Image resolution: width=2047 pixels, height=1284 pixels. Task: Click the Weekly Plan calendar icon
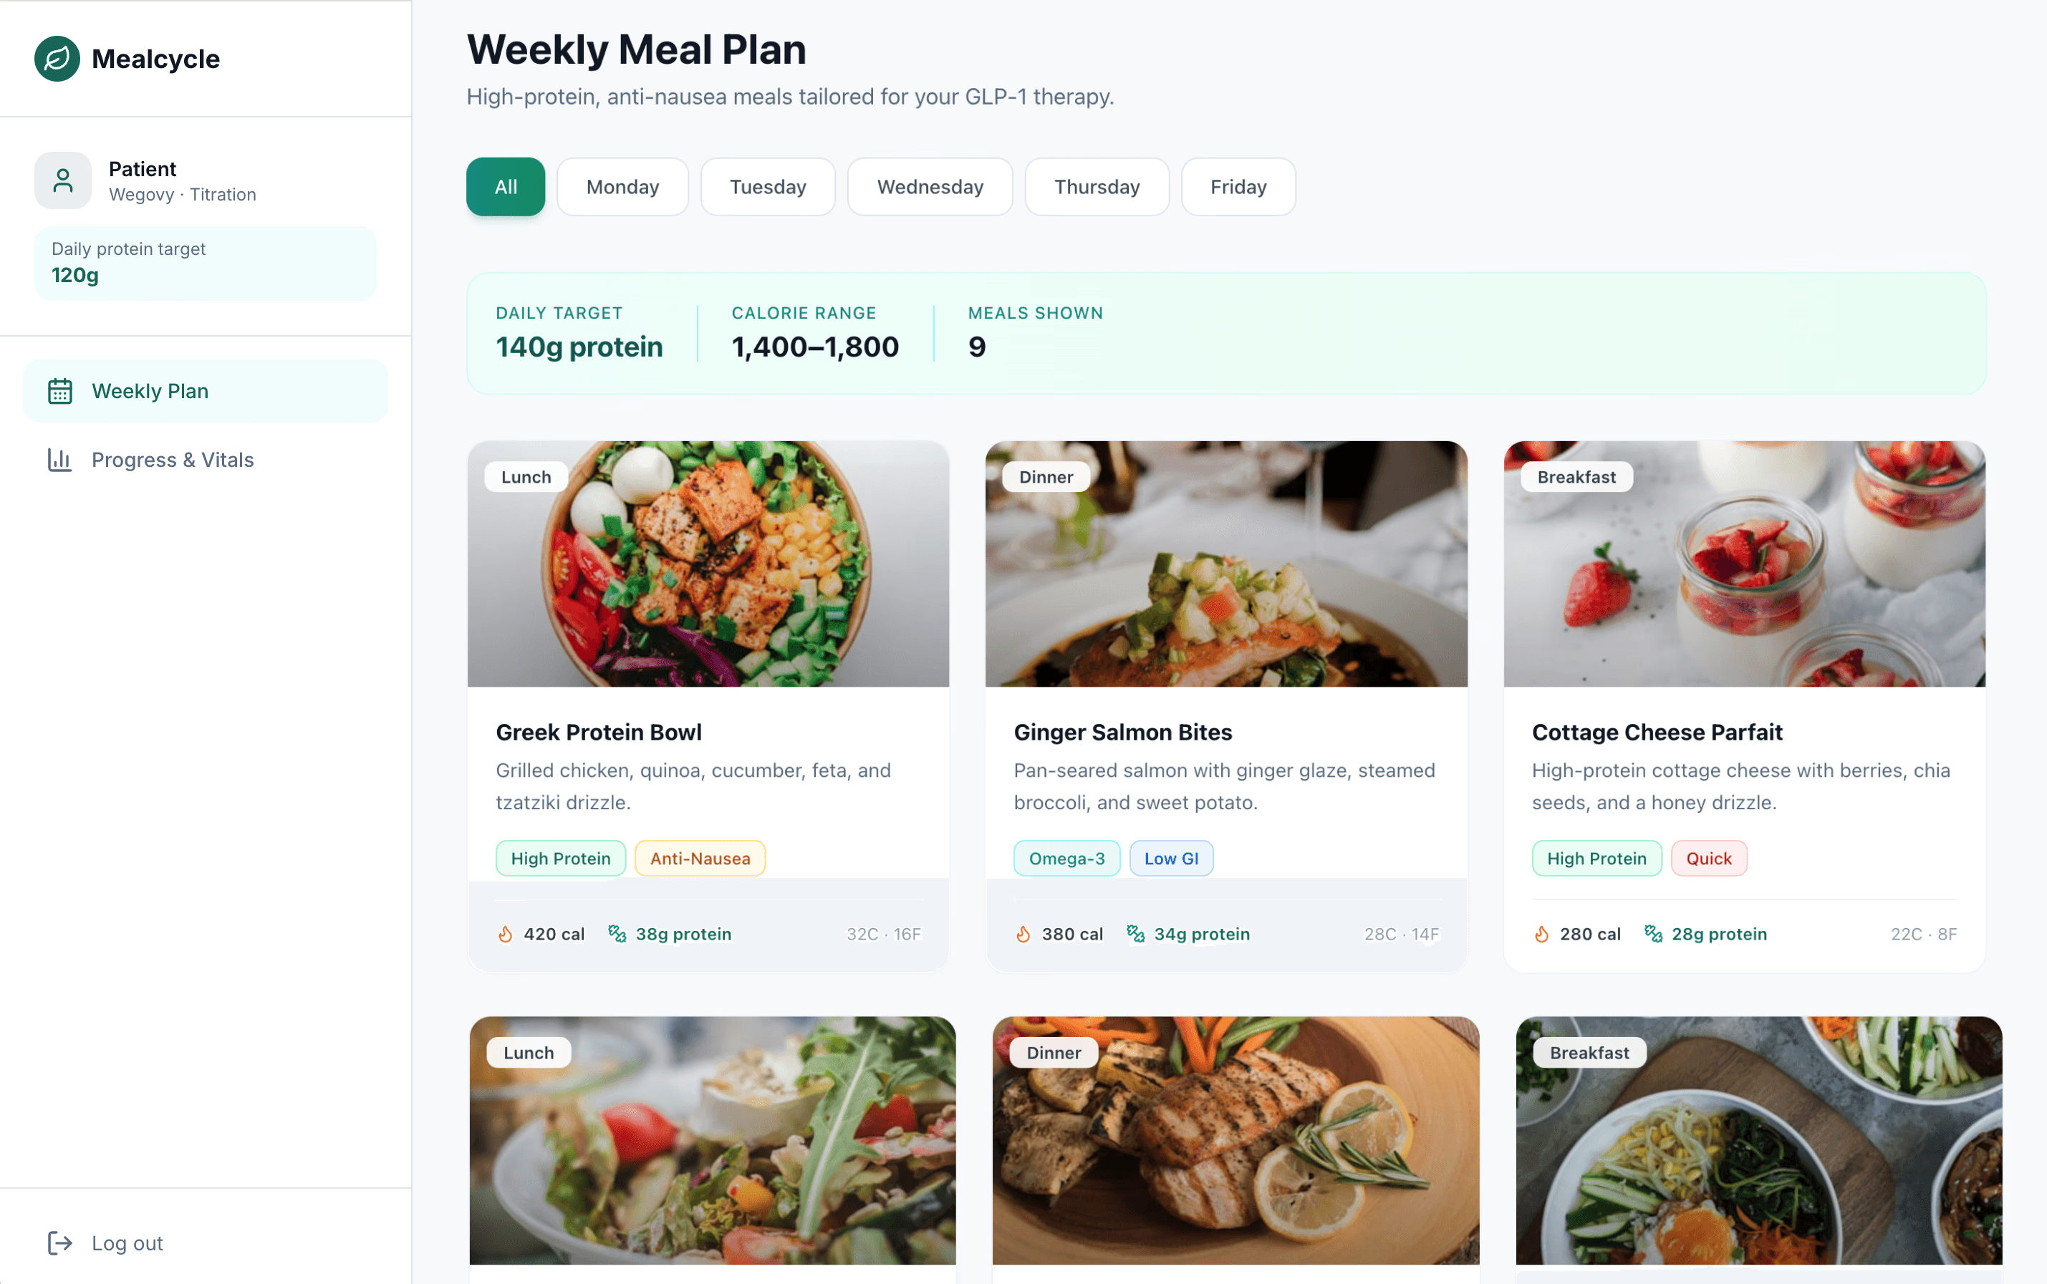(x=60, y=392)
